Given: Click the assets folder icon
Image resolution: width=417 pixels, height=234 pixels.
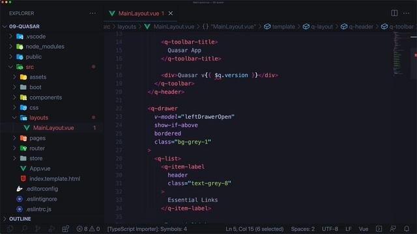Looking at the screenshot, I should tap(23, 77).
